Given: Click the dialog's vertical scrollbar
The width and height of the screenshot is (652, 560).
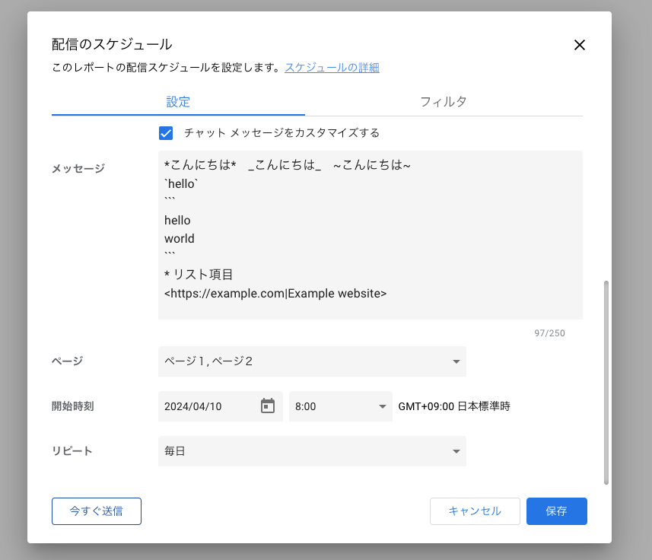Looking at the screenshot, I should (606, 380).
